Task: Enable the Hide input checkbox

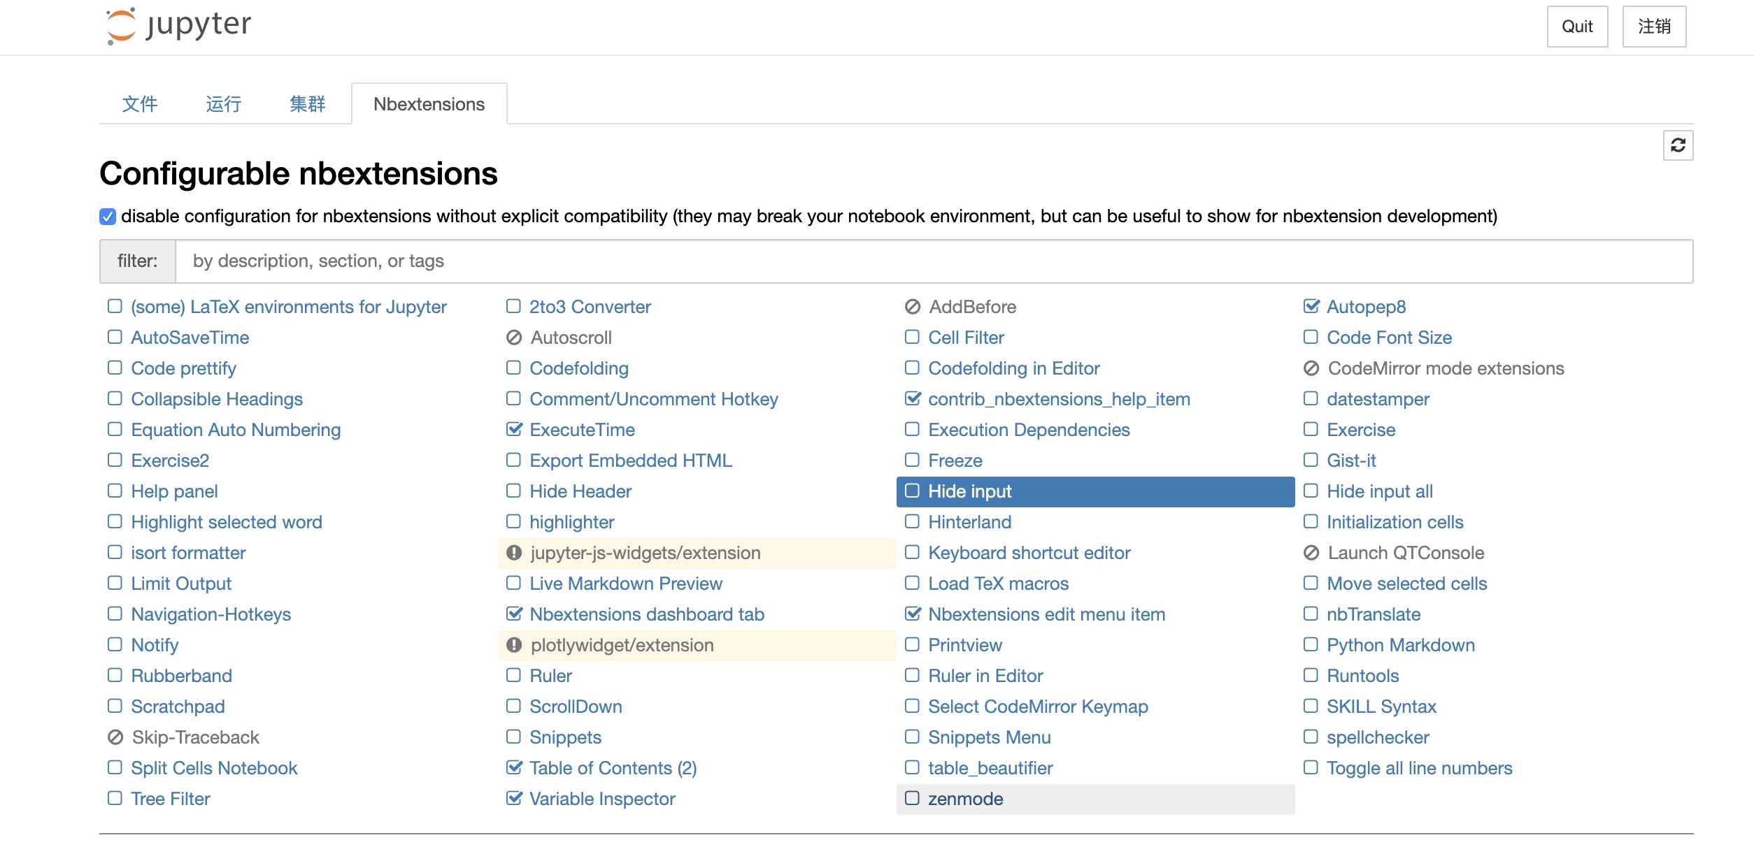Action: coord(912,491)
